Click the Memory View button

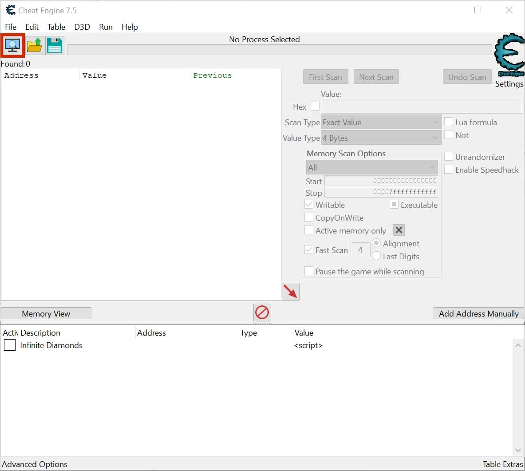pos(46,313)
